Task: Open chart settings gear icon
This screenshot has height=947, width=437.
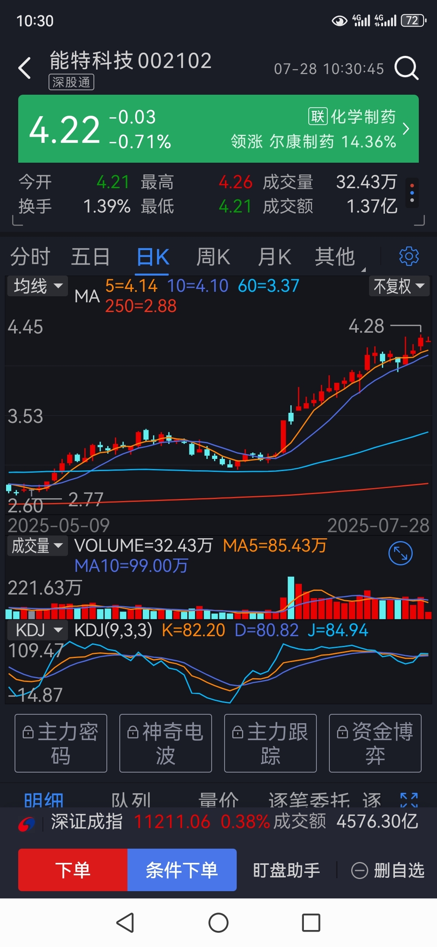Action: pyautogui.click(x=409, y=256)
